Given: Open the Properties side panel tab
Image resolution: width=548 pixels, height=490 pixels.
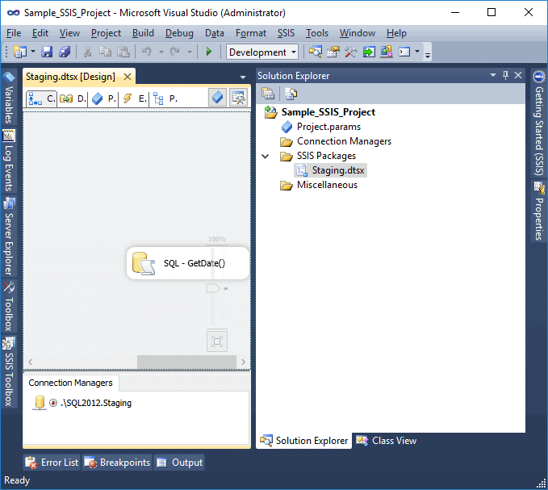Looking at the screenshot, I should pos(539,211).
